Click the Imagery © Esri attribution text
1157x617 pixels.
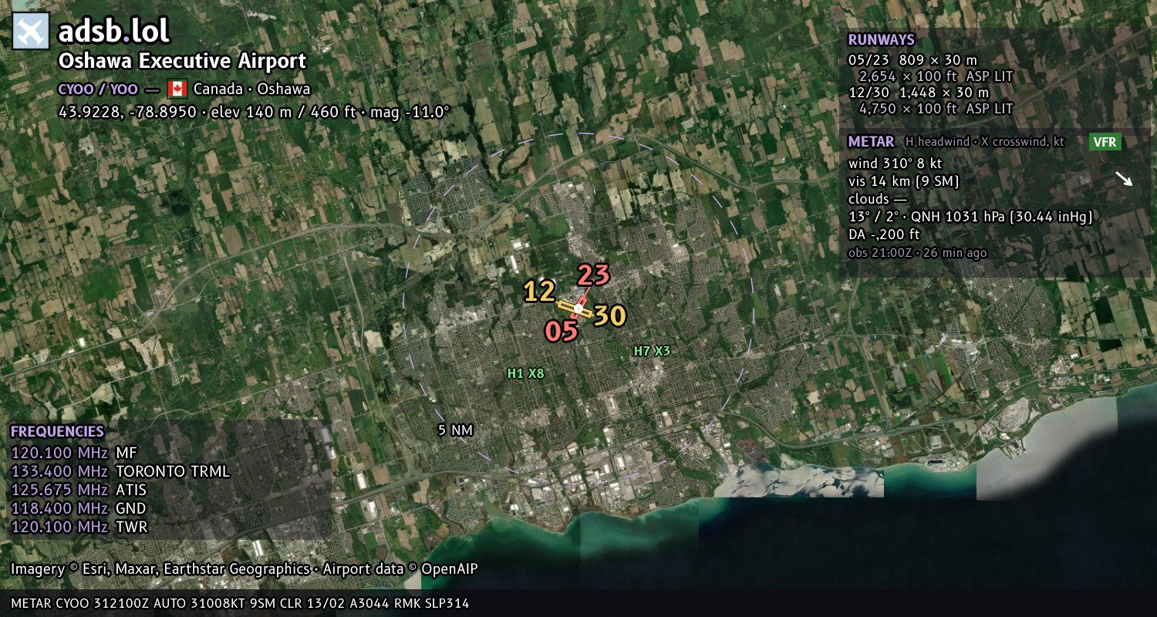pos(160,569)
